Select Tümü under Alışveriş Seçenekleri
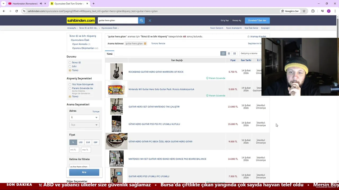The height and width of the screenshot is (190, 339). click(x=70, y=97)
